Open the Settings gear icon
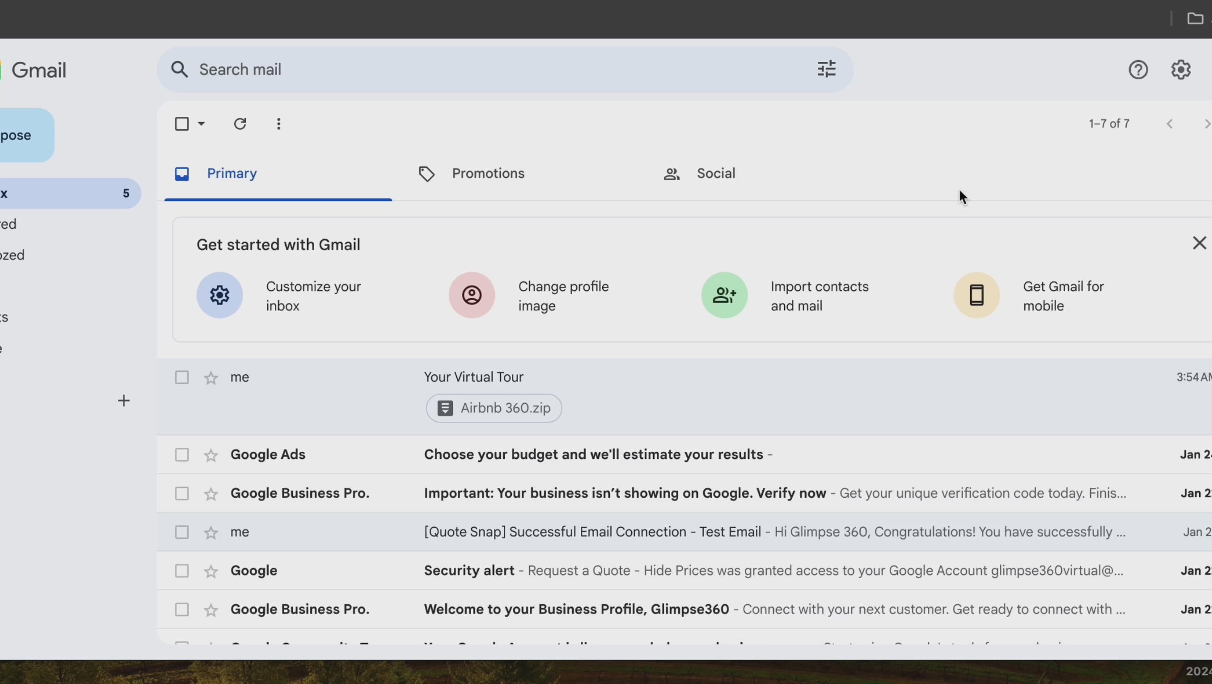1212x684 pixels. click(x=1181, y=70)
